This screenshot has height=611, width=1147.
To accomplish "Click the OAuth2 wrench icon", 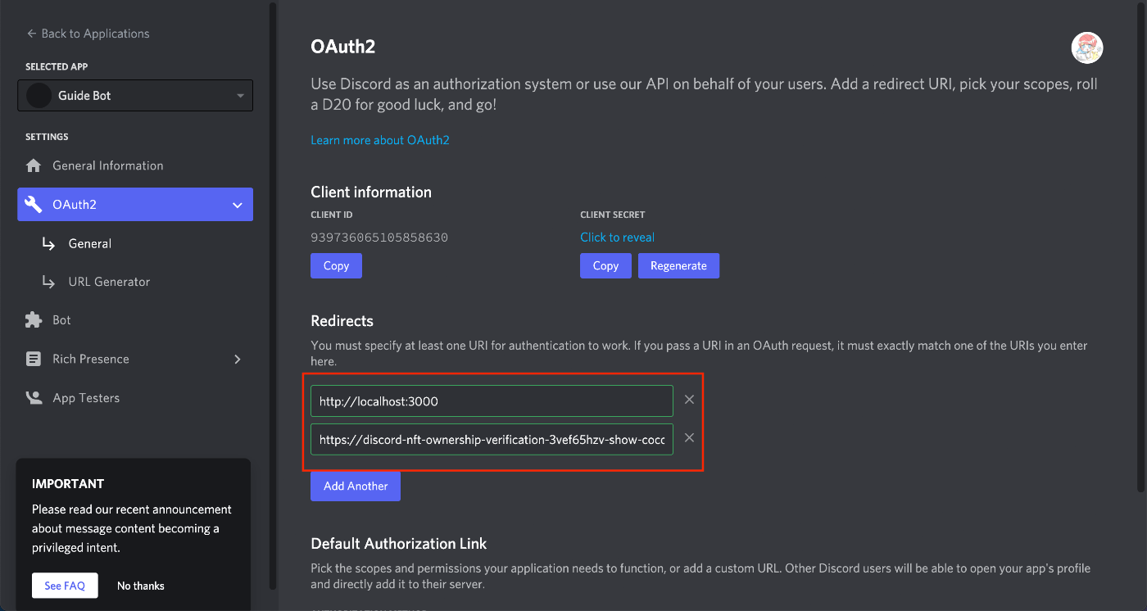I will (x=34, y=205).
